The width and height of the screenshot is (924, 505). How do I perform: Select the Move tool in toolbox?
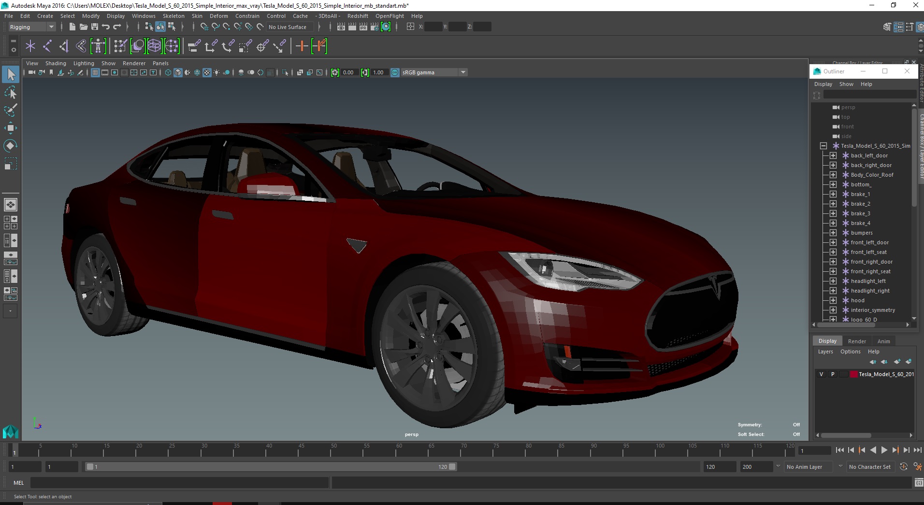click(x=11, y=128)
